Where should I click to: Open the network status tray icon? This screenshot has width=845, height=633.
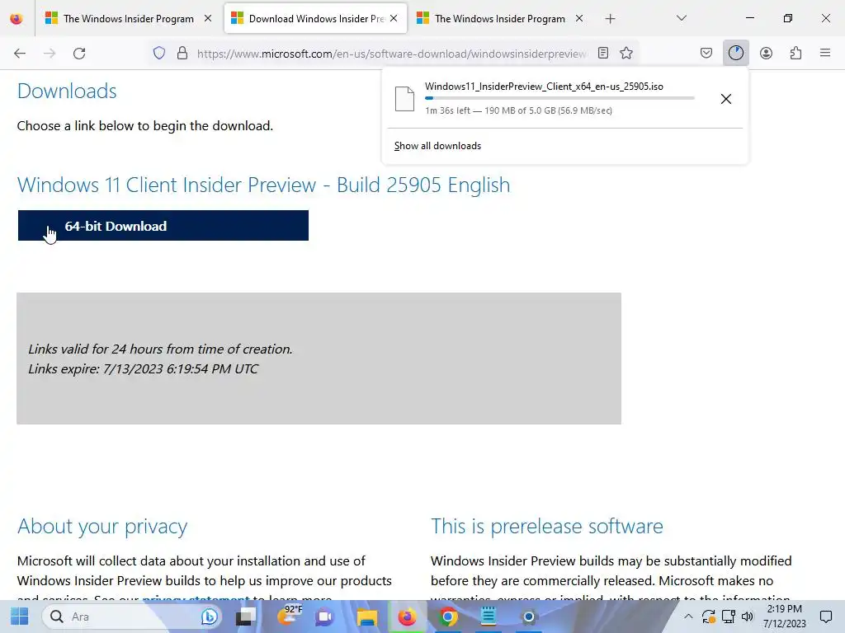[x=729, y=617]
